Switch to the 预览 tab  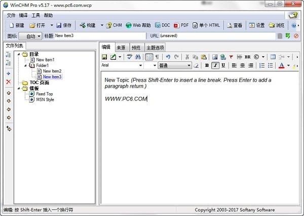coord(136,47)
